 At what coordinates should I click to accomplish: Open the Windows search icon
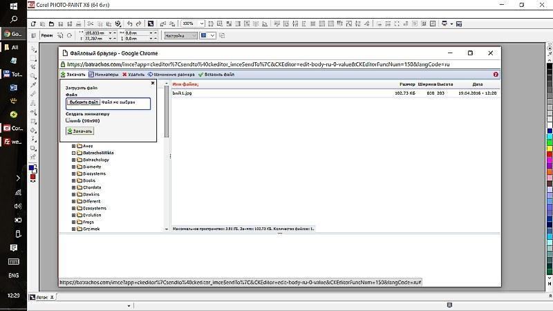13,19
